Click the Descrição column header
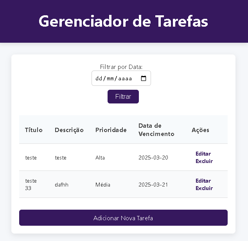The width and height of the screenshot is (248, 241). coord(69,130)
